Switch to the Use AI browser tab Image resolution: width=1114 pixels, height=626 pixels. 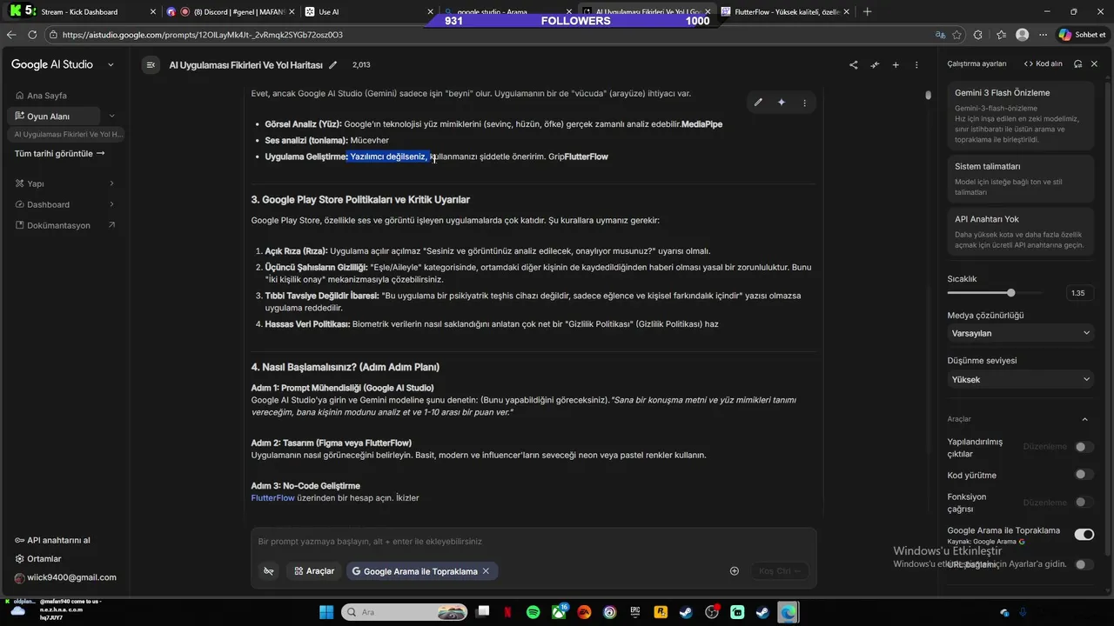[368, 12]
